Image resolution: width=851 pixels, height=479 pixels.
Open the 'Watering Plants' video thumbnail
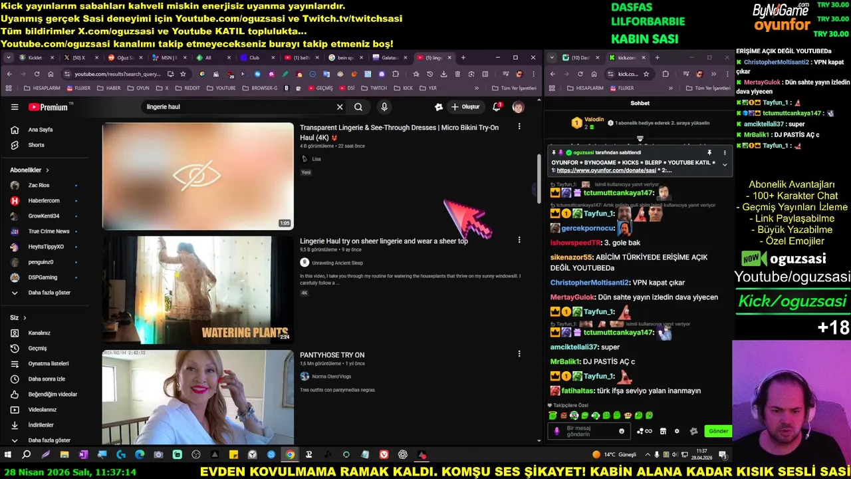click(197, 289)
